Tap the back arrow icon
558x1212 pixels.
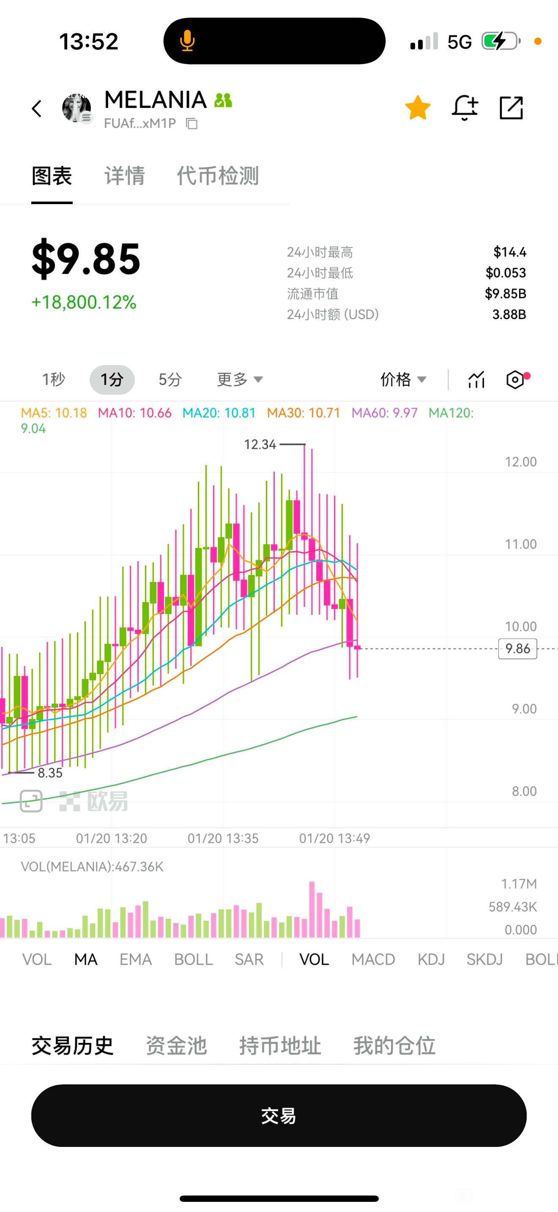37,108
